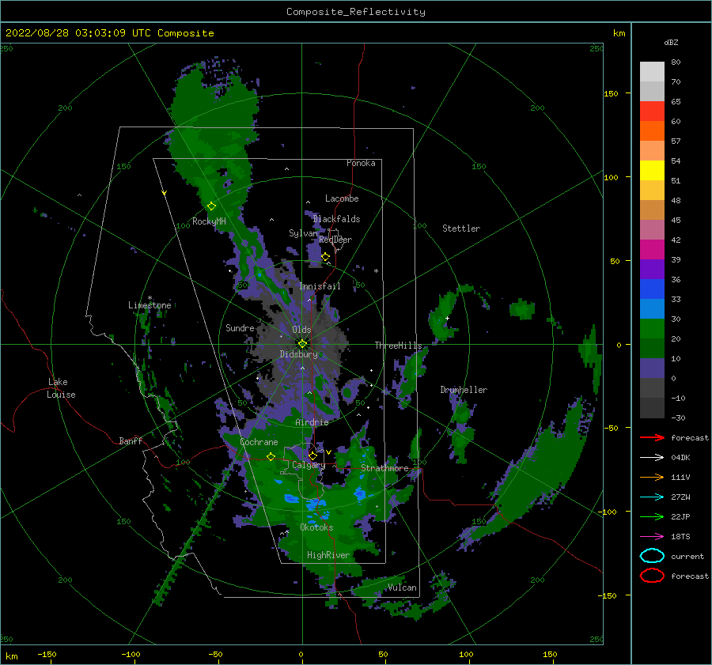Click the RockyMH text label
This screenshot has height=665, width=712.
[x=209, y=221]
